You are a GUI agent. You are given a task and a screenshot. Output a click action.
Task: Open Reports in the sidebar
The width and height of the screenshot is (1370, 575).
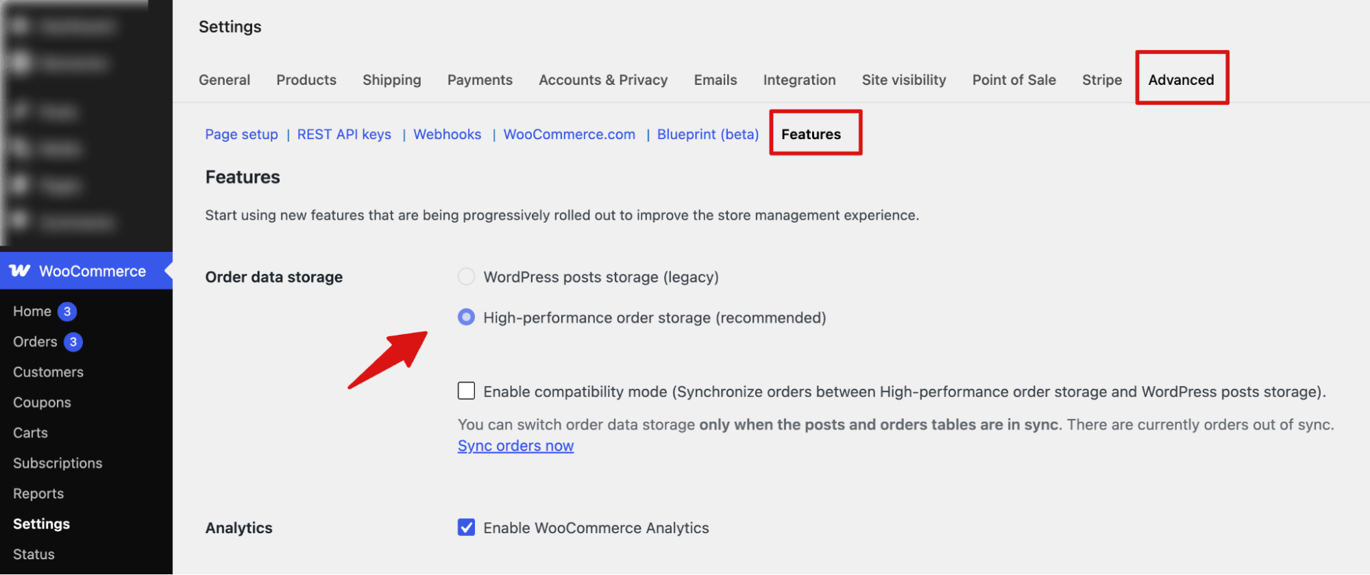click(38, 494)
